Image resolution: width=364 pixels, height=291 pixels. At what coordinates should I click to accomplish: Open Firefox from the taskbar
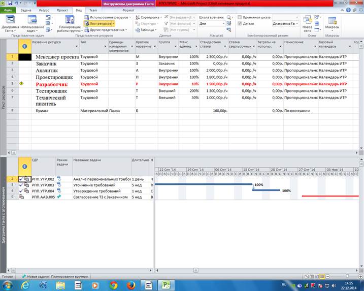(x=131, y=285)
